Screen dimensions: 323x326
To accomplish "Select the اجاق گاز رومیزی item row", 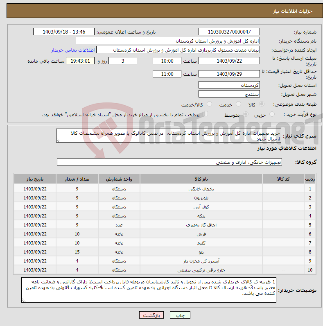I will [165, 225].
